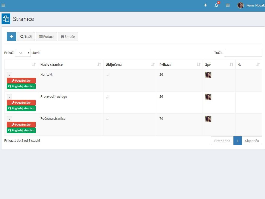Open the Prikaži entries count dropdown
Screen dimensions: 265x199
[x=23, y=53]
